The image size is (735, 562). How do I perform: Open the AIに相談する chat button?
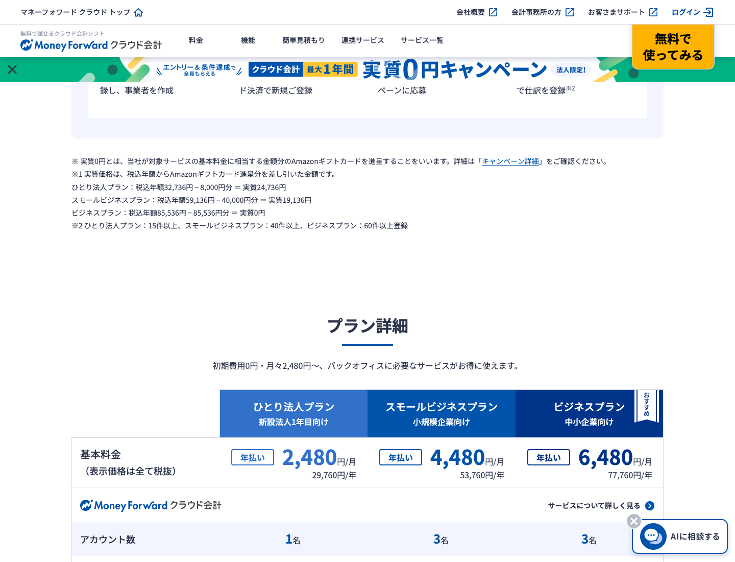pyautogui.click(x=680, y=536)
